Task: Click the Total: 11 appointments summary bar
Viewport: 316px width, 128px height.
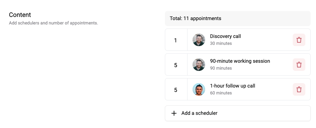Action: tap(238, 19)
